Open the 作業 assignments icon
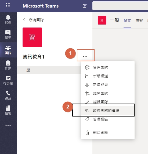 click(x=8, y=65)
